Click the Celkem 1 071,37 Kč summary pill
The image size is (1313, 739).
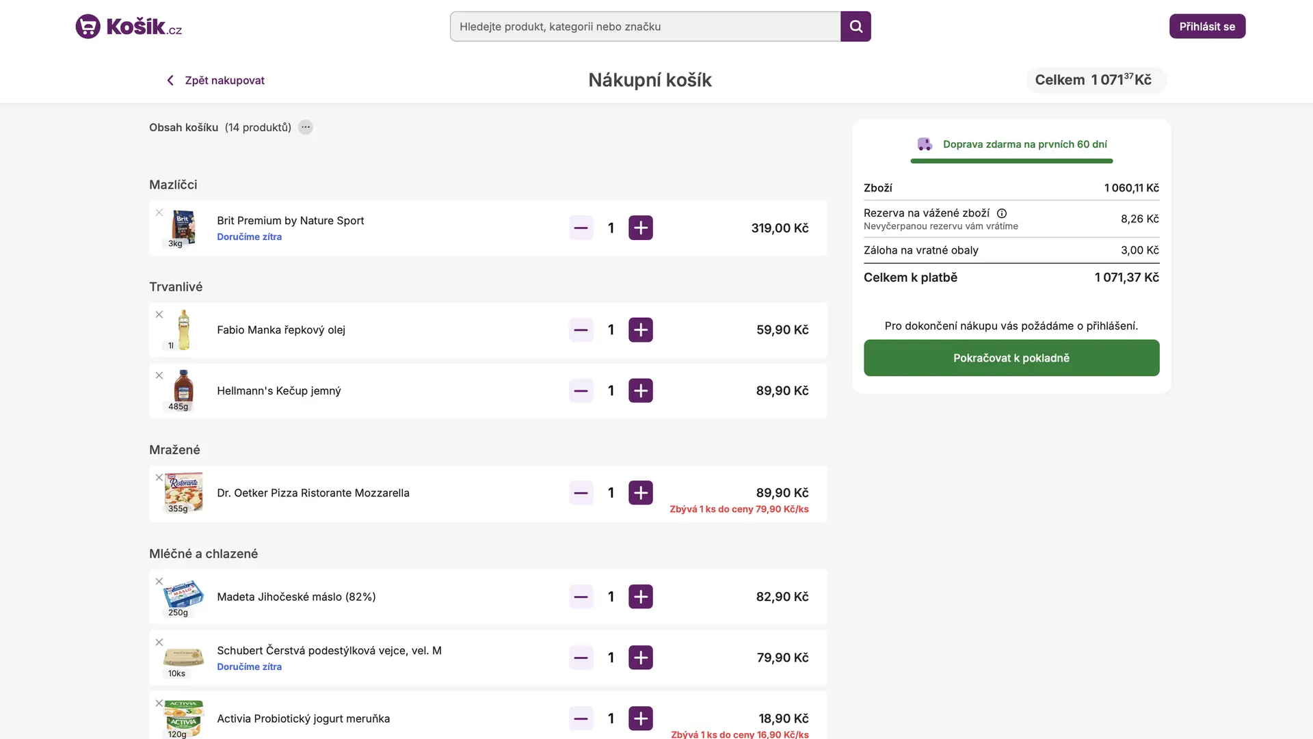click(x=1096, y=80)
